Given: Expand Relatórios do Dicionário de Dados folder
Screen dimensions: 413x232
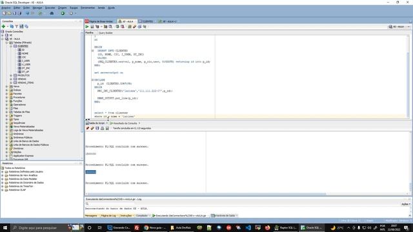Looking at the screenshot, I should click(3, 182).
